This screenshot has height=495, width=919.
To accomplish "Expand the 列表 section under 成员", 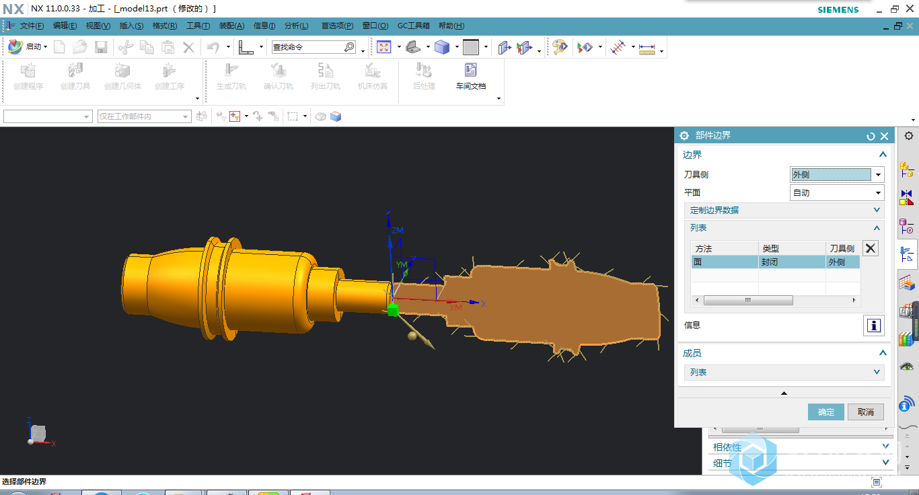I will pos(784,372).
